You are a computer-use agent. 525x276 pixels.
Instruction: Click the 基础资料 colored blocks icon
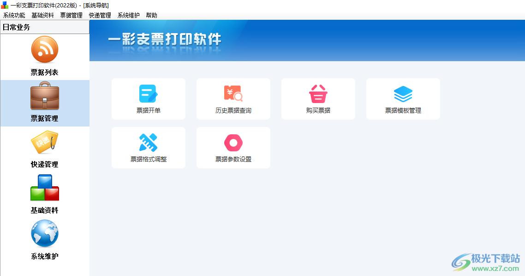(x=45, y=188)
